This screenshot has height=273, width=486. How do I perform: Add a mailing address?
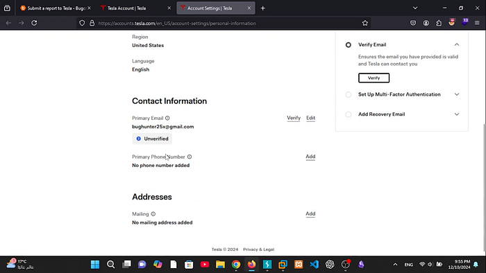pos(310,213)
